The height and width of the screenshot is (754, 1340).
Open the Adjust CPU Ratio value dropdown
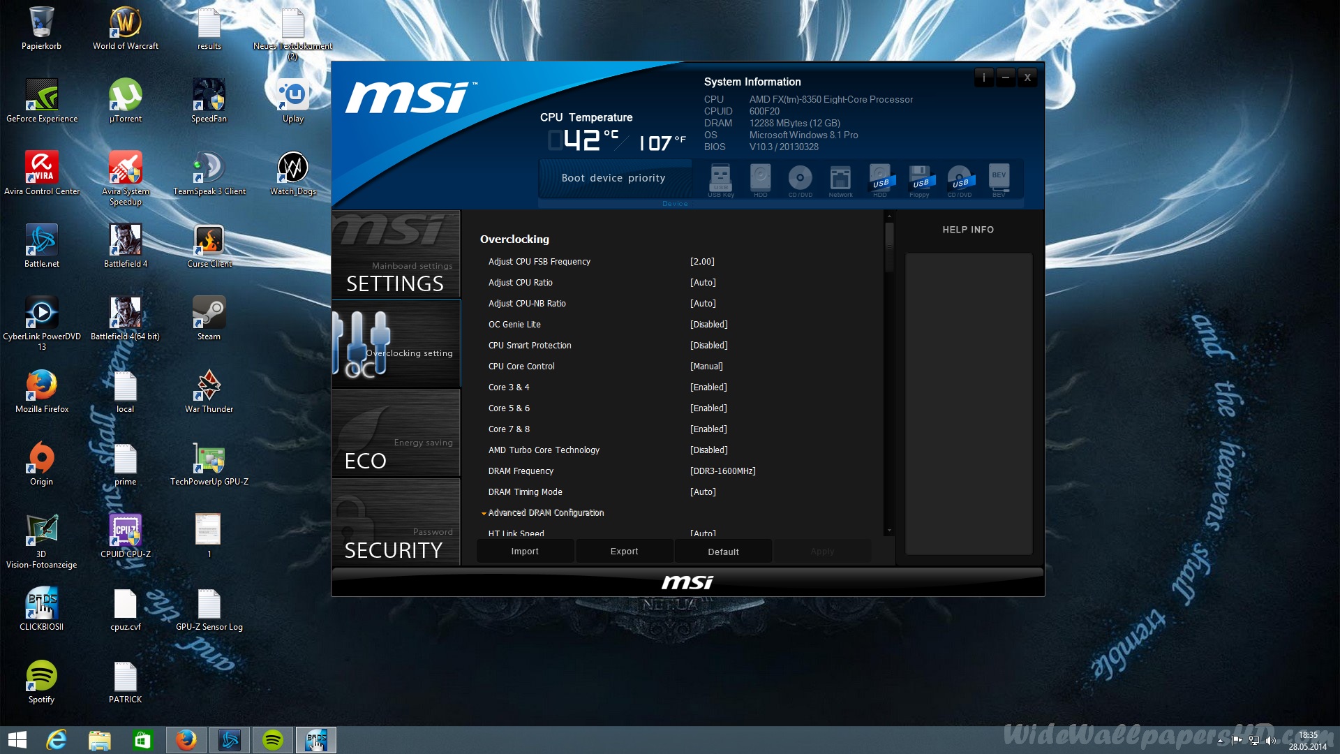pyautogui.click(x=703, y=283)
